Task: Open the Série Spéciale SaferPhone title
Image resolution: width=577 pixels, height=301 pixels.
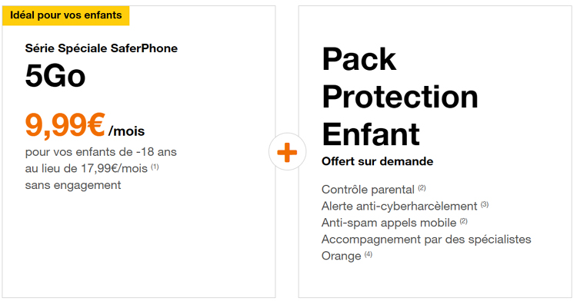Action: (102, 48)
